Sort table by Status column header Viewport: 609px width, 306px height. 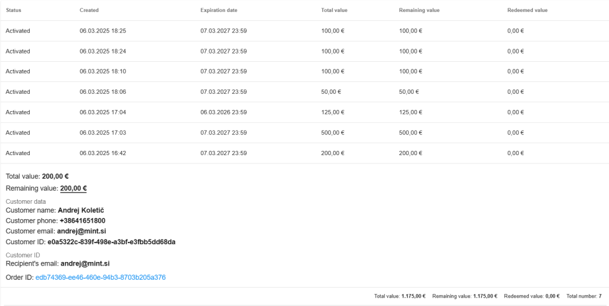(x=14, y=11)
